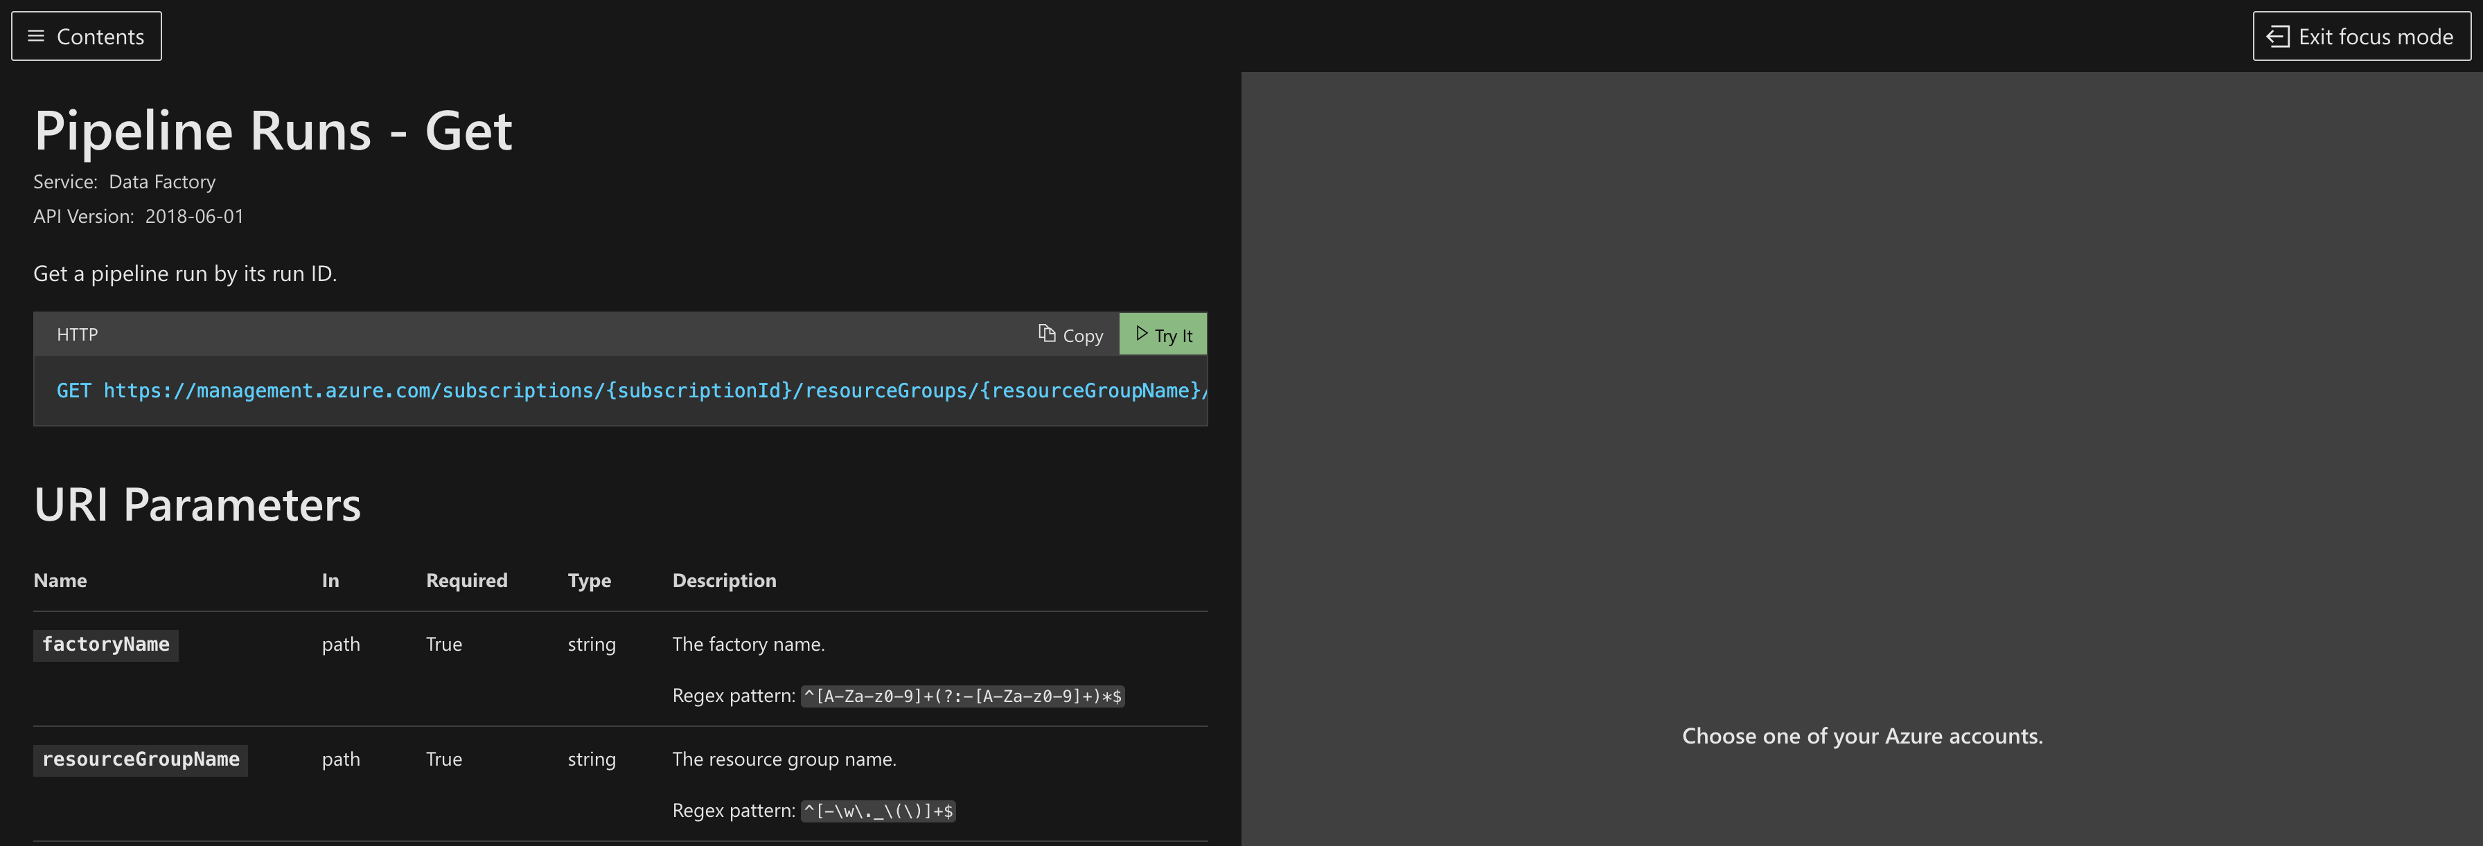Click the GET request URL code line
Image resolution: width=2483 pixels, height=846 pixels.
[x=631, y=390]
